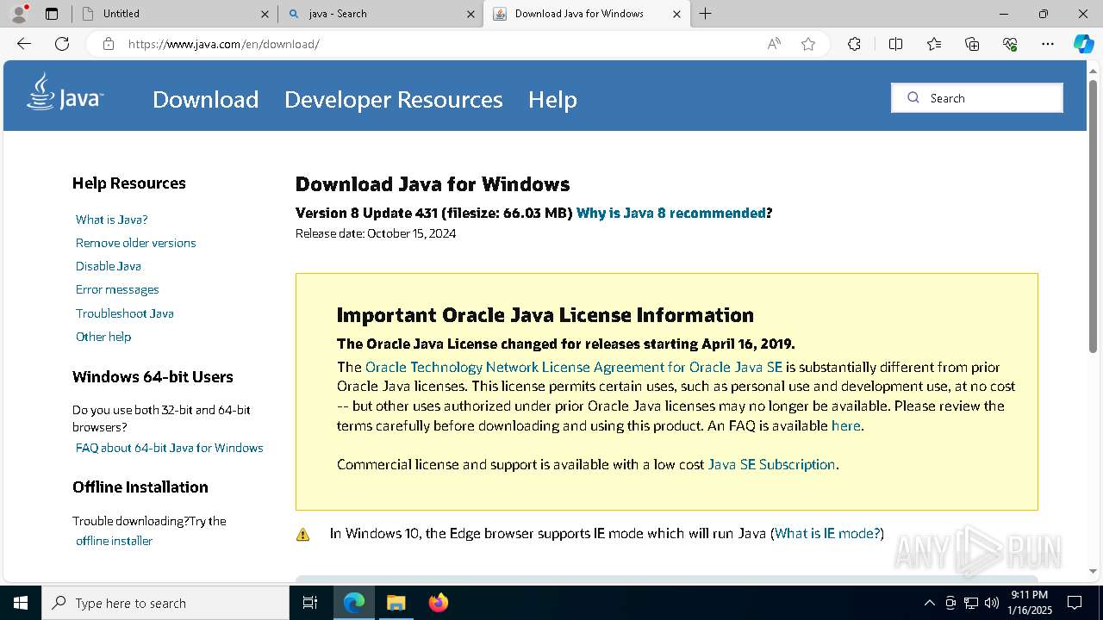Viewport: 1103px width, 620px height.
Task: View site information lock icon
Action: coord(109,44)
